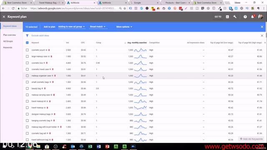Open PowerPoint from the taskbar
267x150 pixels.
click(x=107, y=146)
